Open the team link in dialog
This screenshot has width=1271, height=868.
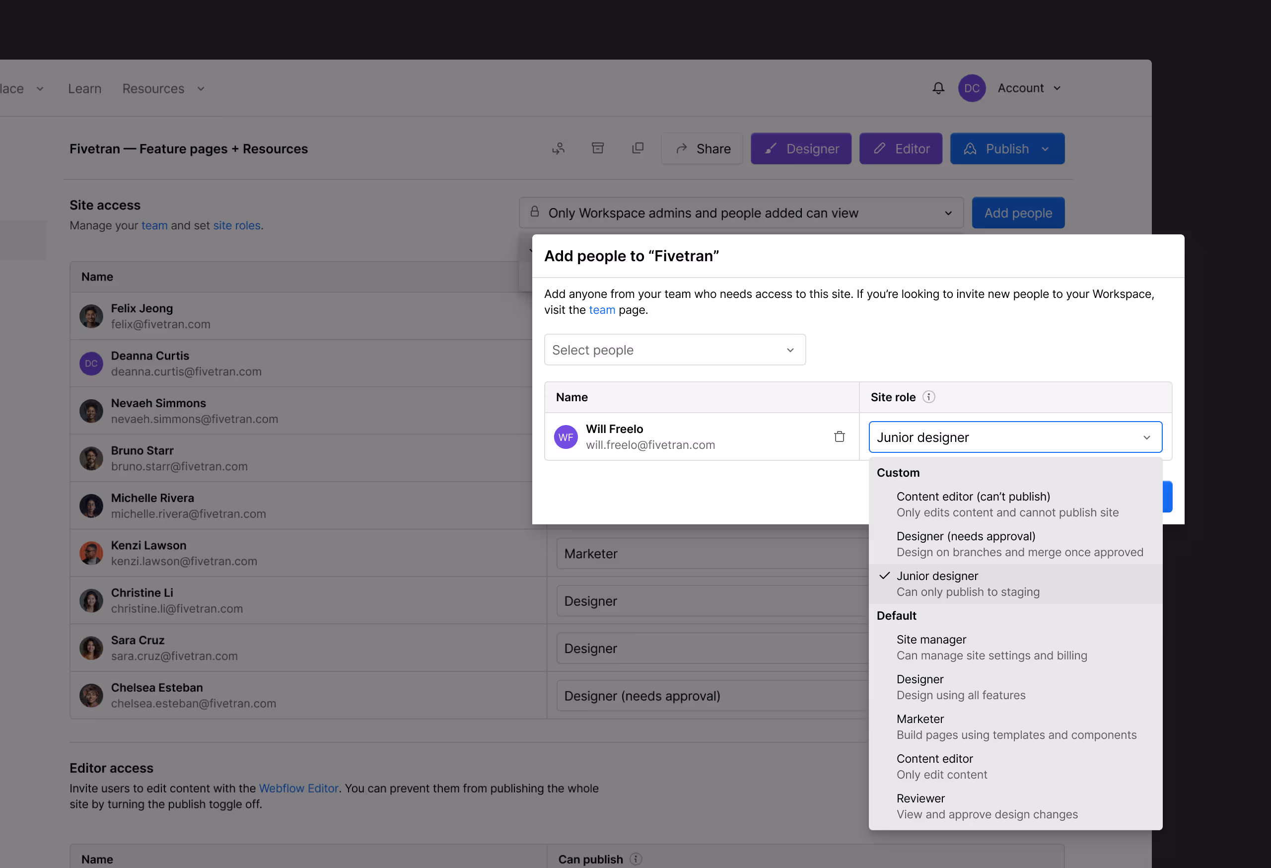tap(602, 310)
